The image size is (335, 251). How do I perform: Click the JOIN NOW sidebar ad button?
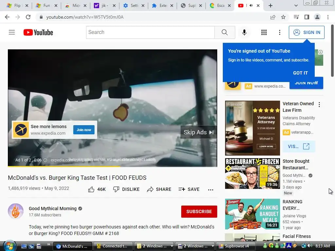(x=306, y=84)
